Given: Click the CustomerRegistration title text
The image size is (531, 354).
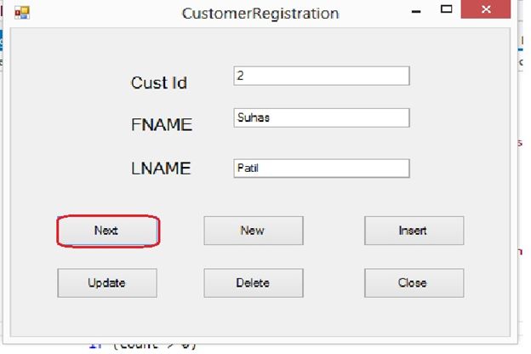Looking at the screenshot, I should point(260,14).
